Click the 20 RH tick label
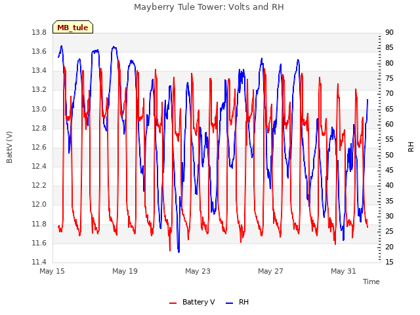 tap(389, 247)
